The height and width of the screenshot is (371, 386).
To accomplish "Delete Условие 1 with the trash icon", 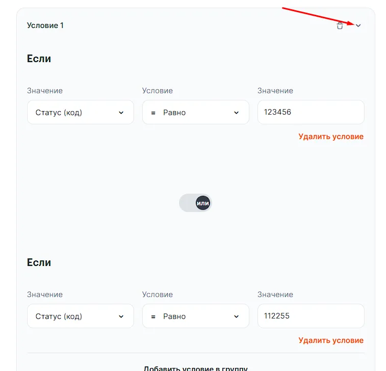I will tap(340, 25).
